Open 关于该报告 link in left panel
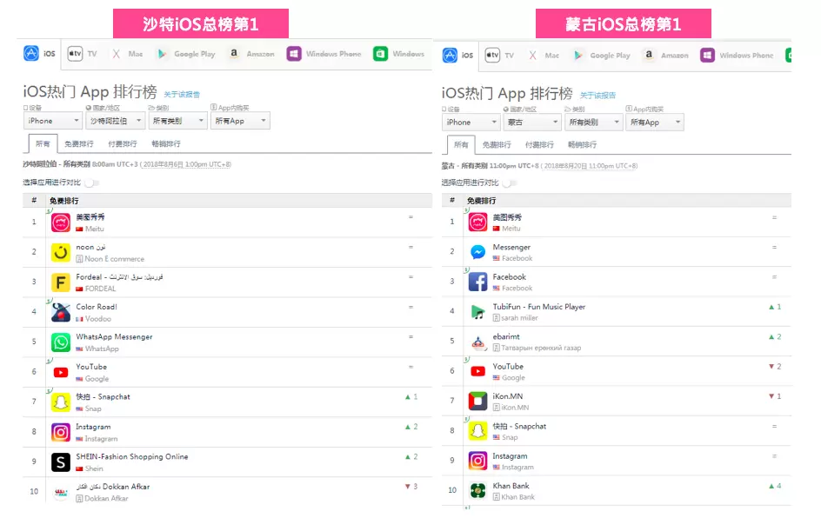This screenshot has height=518, width=821. (182, 94)
